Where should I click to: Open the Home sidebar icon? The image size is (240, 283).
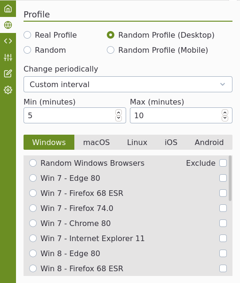pyautogui.click(x=8, y=8)
